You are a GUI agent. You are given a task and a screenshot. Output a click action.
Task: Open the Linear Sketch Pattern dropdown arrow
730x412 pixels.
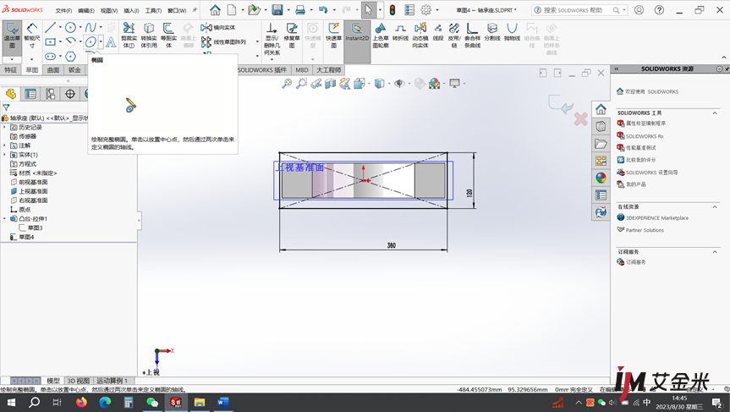pos(257,42)
